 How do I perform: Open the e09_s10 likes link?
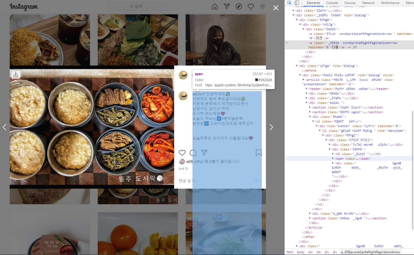point(193,161)
